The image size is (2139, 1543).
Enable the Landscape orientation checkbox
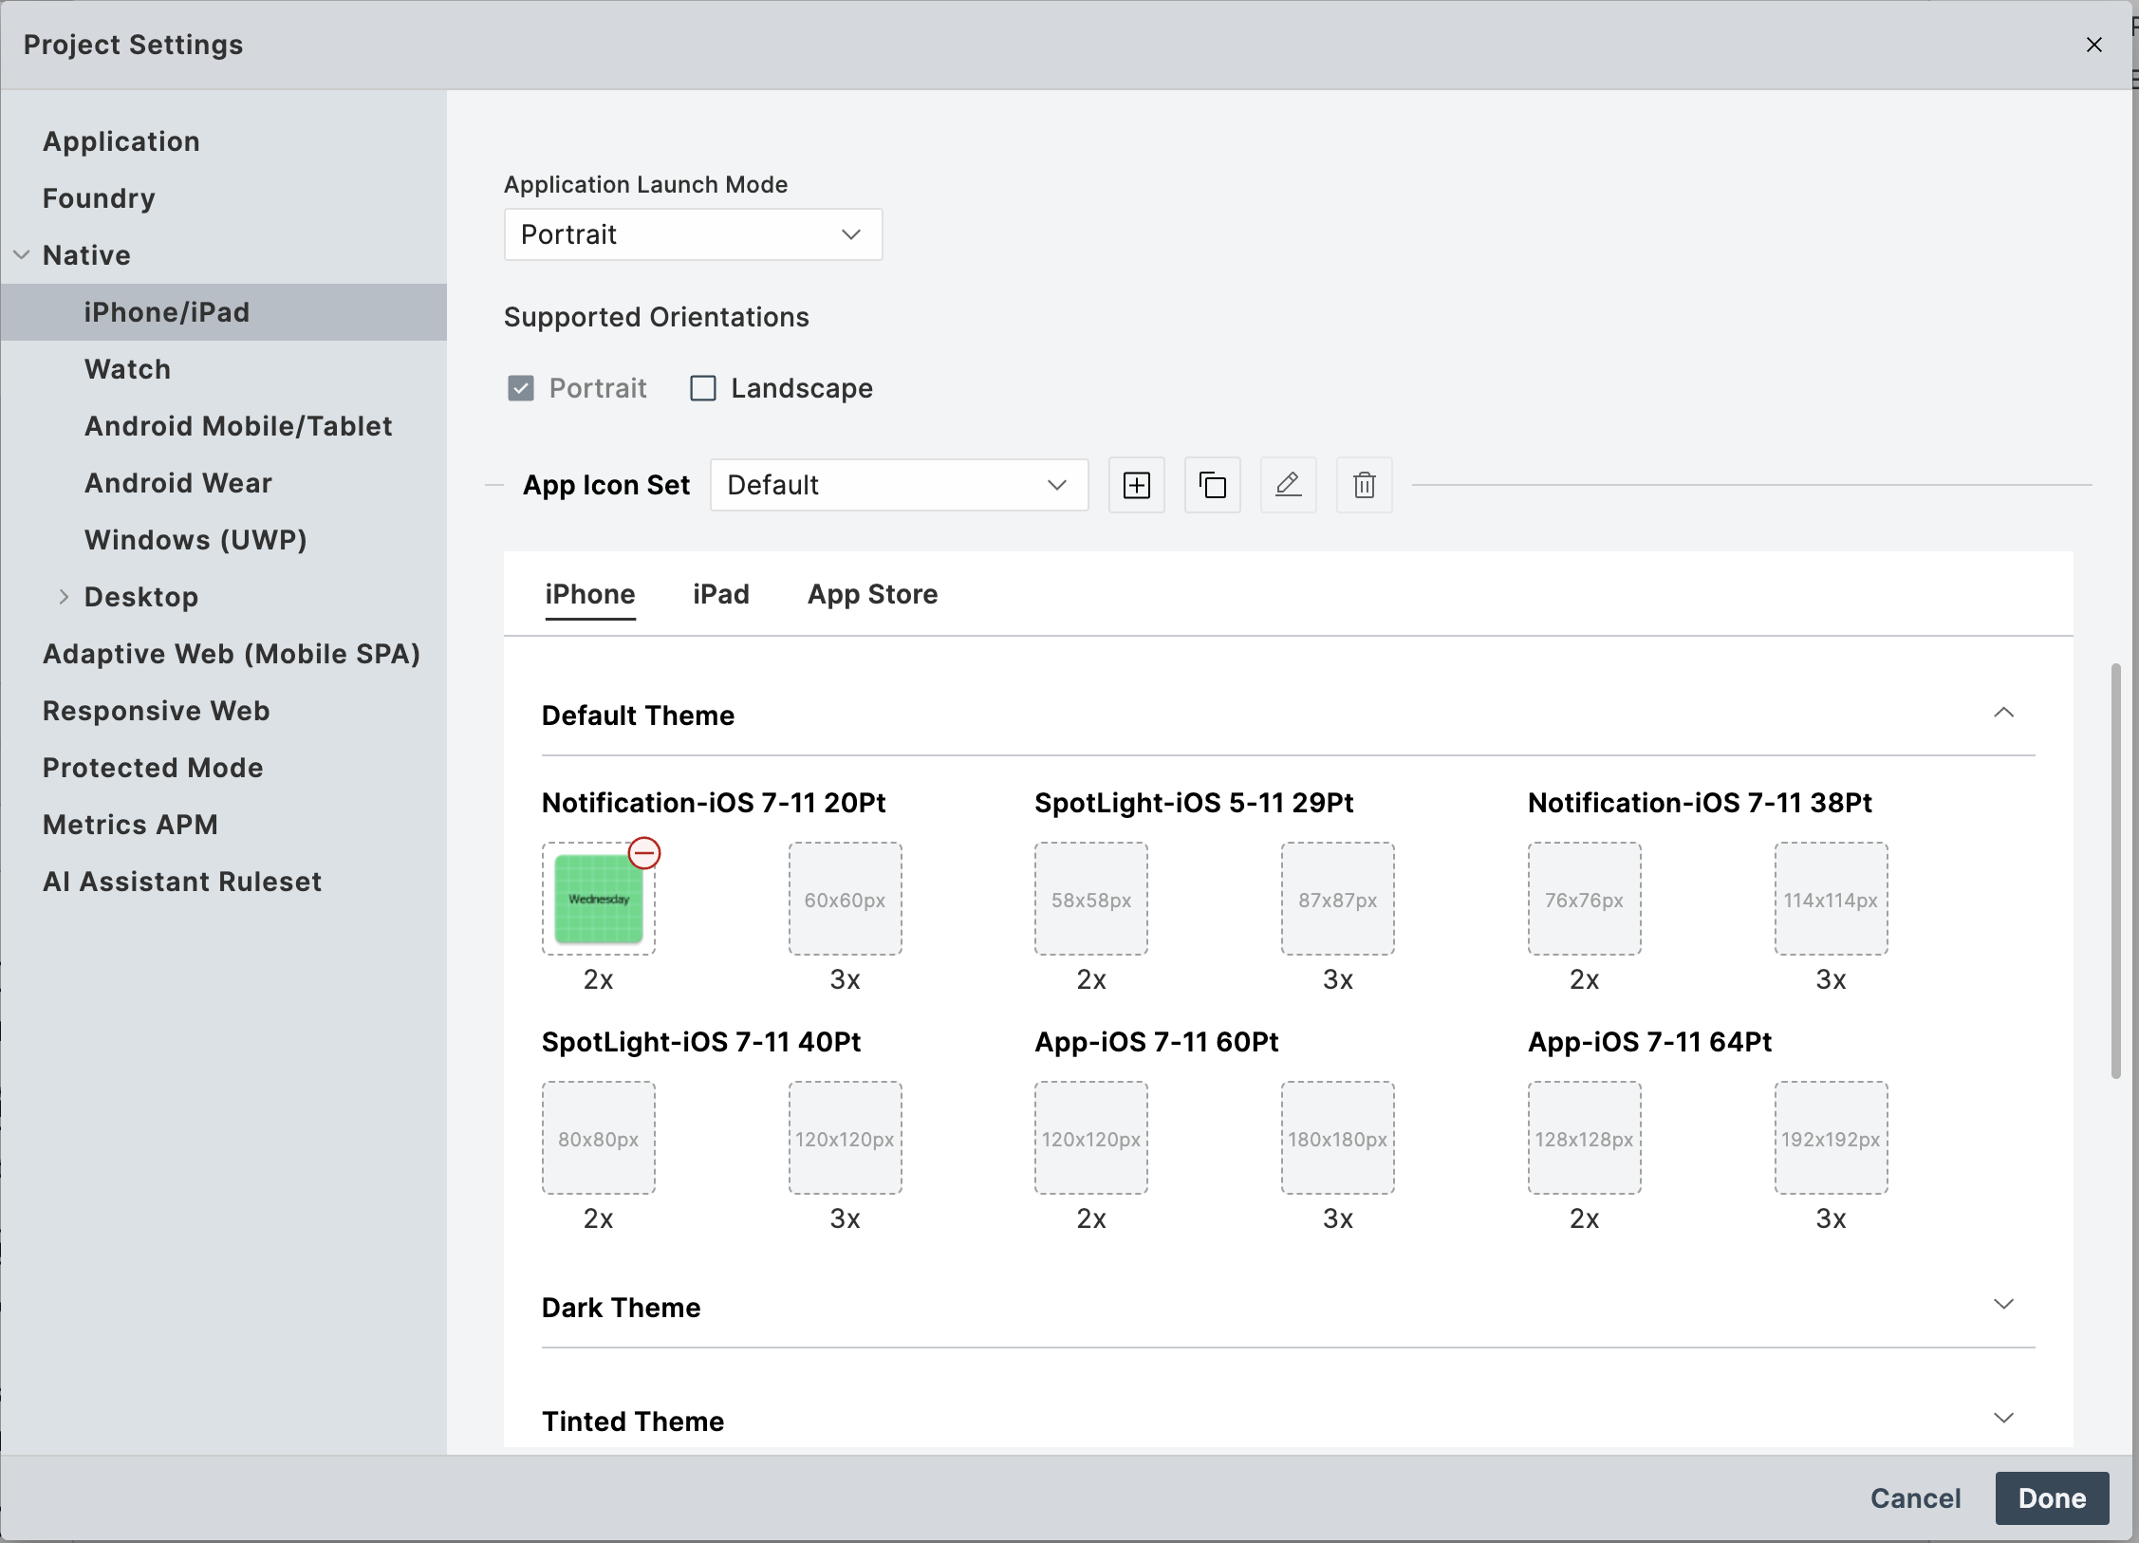tap(703, 388)
